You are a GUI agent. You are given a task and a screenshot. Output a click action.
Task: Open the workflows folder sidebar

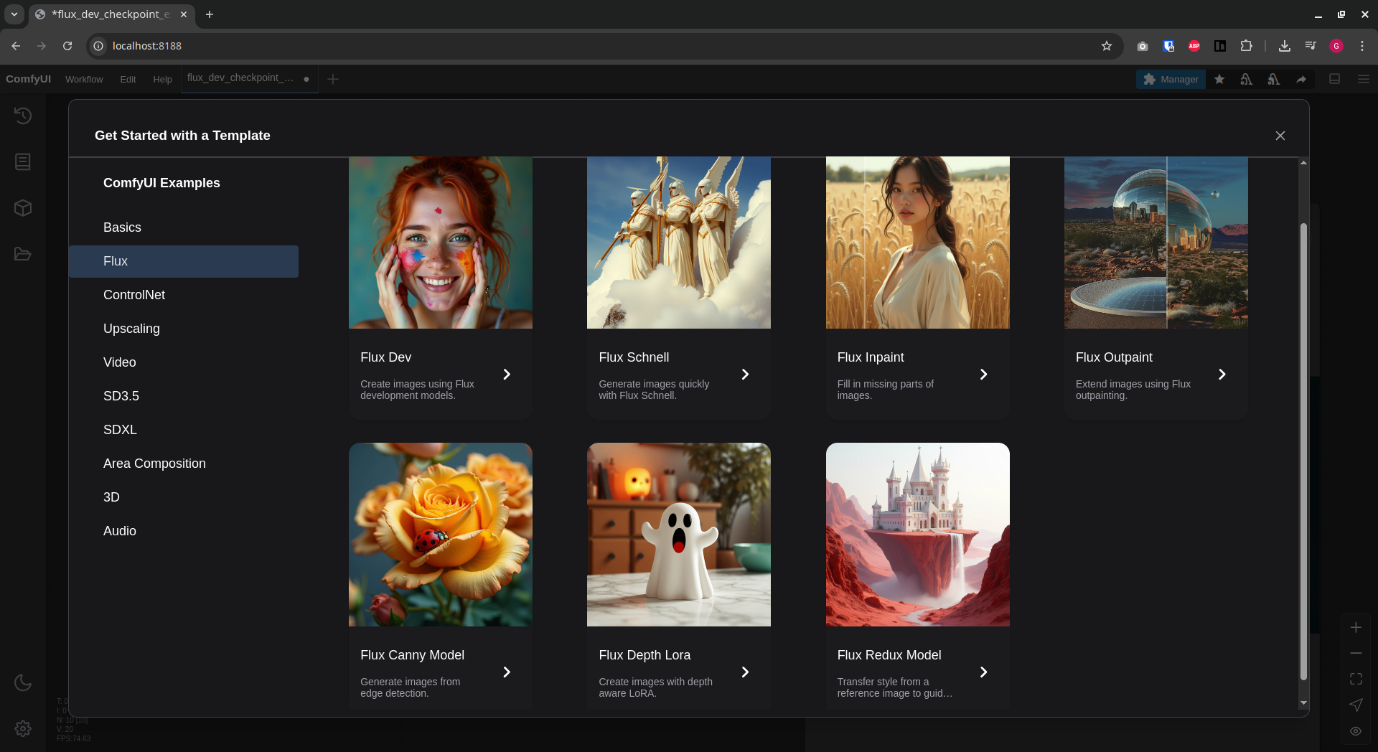(x=22, y=254)
